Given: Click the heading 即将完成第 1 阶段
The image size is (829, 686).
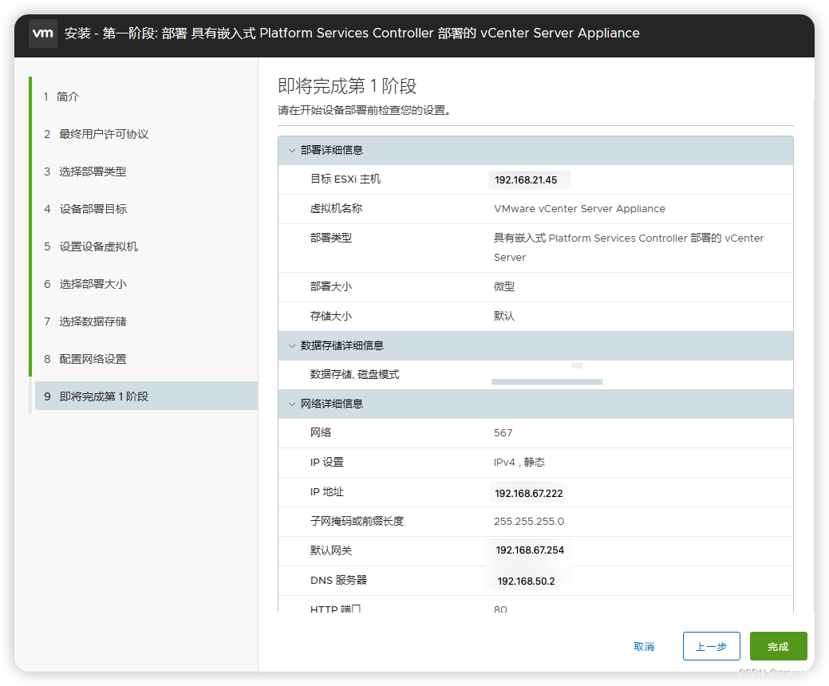Looking at the screenshot, I should (x=347, y=86).
